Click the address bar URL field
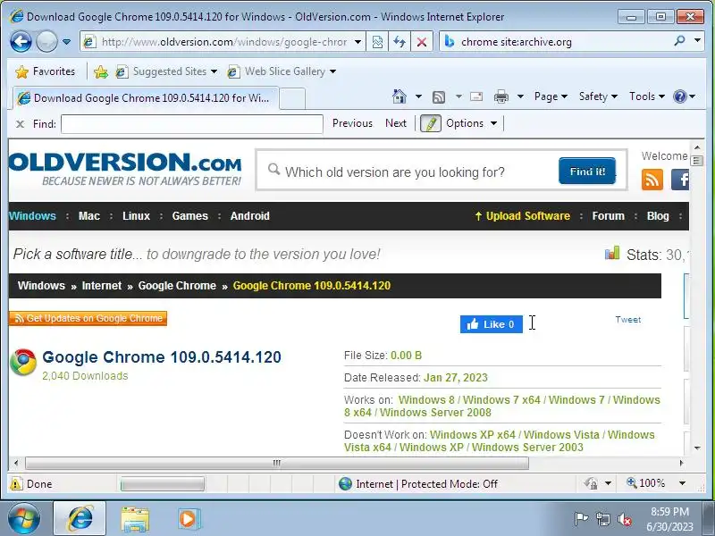This screenshot has height=536, width=715. 223,42
